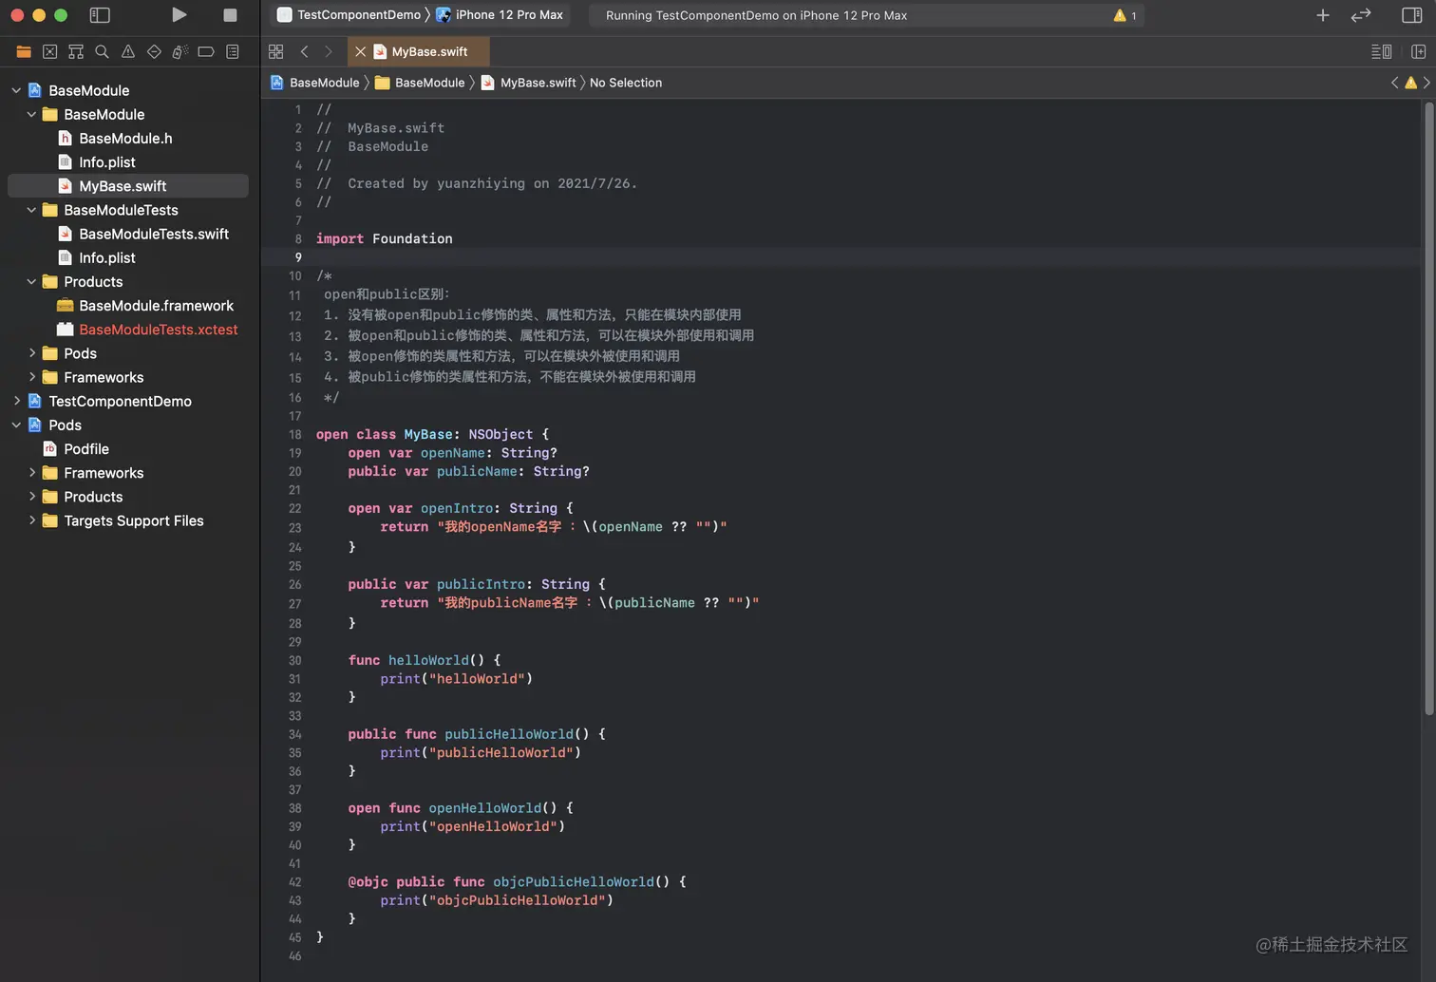This screenshot has height=982, width=1436.
Task: Click the warning count badge in activity bar
Action: [x=1125, y=15]
